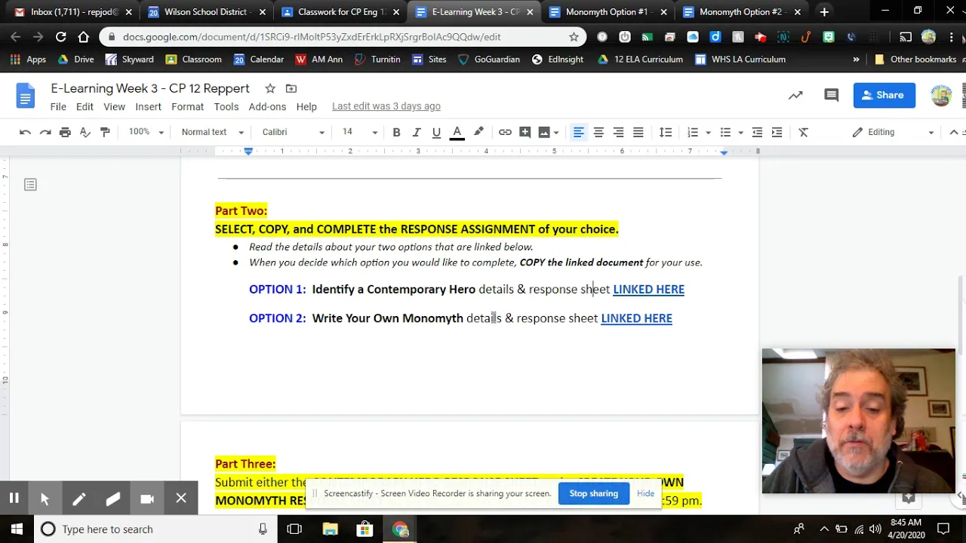Image resolution: width=966 pixels, height=543 pixels.
Task: Open the zoom 100% dropdown
Action: (x=146, y=132)
